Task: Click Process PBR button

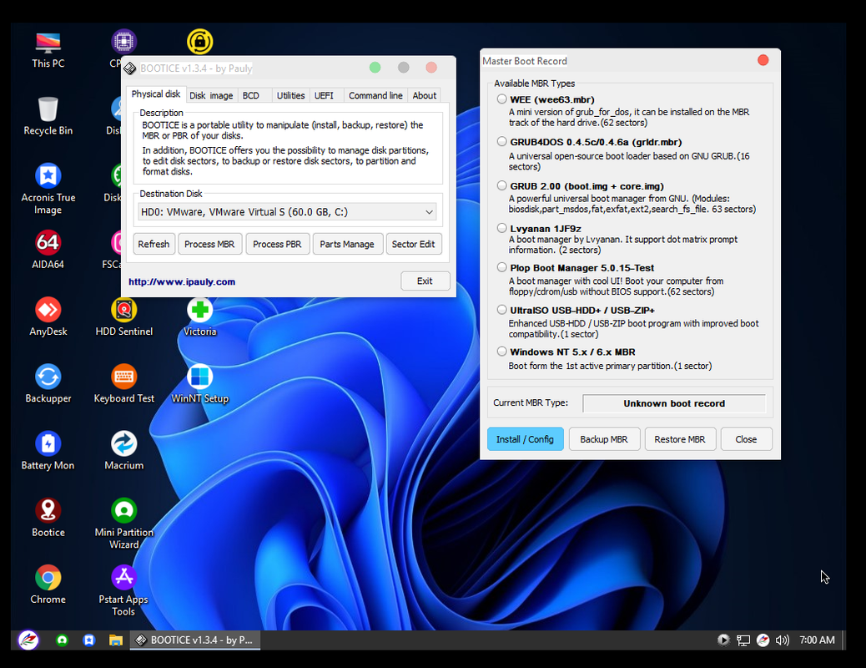Action: tap(277, 244)
